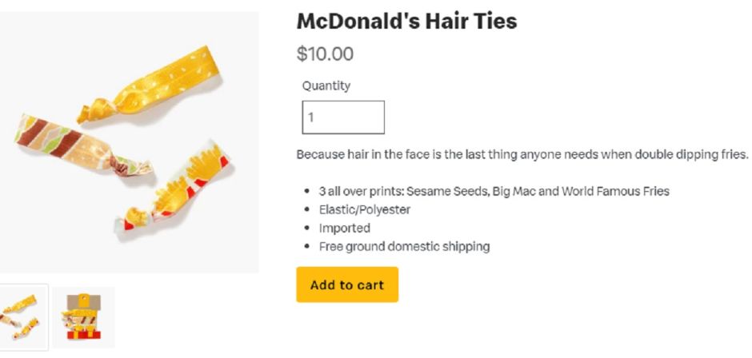This screenshot has height=358, width=752.
Task: Click the Big Mac print hair tie
Action: click(72, 144)
